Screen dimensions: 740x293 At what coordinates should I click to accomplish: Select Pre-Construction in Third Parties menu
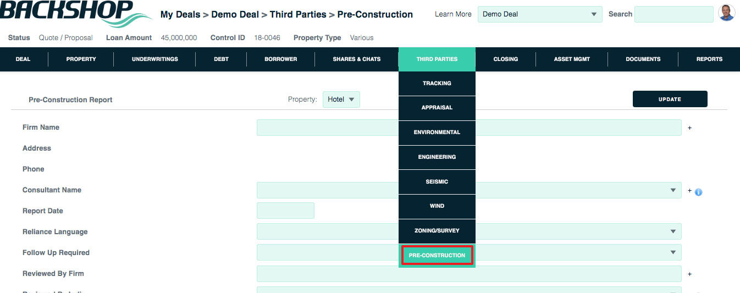coord(437,255)
